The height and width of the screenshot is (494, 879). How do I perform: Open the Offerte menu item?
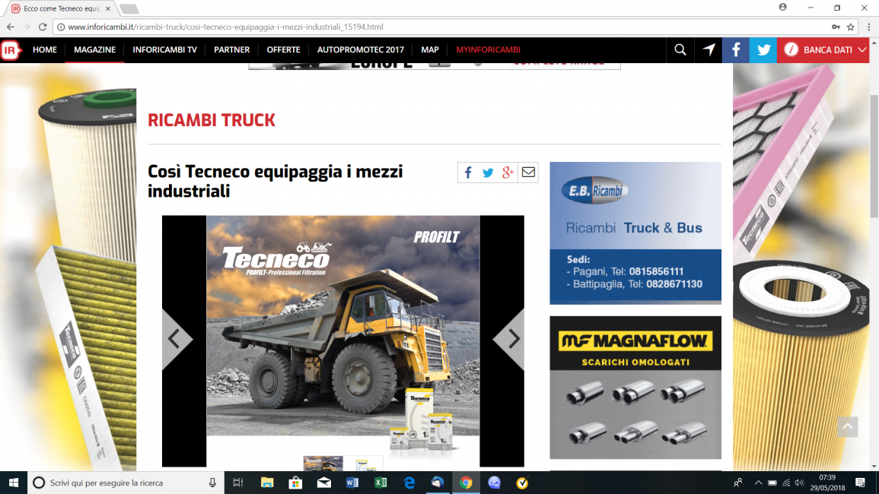283,50
